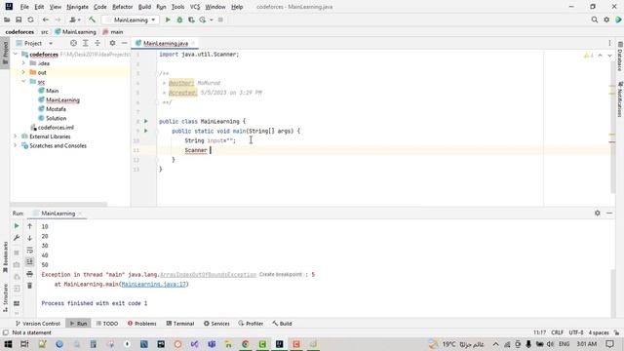Click Collapse All in Project panel
The image size is (624, 351).
[x=97, y=43]
